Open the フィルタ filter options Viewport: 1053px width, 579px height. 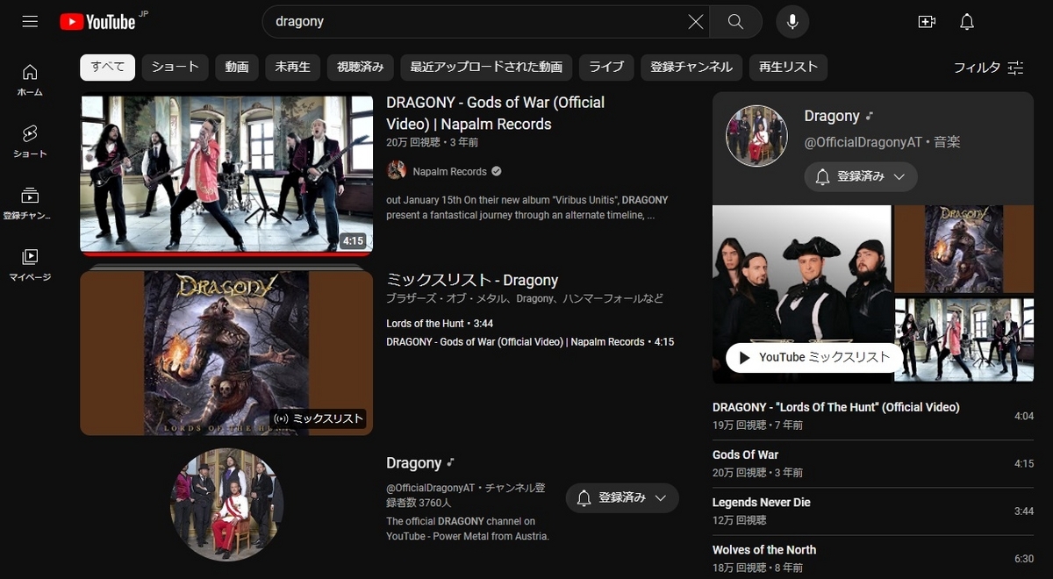point(988,68)
